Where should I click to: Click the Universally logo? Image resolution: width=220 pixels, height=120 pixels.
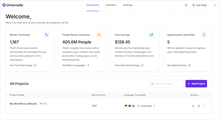click(x=13, y=5)
